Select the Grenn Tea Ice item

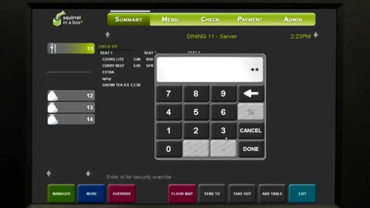pyautogui.click(x=121, y=85)
